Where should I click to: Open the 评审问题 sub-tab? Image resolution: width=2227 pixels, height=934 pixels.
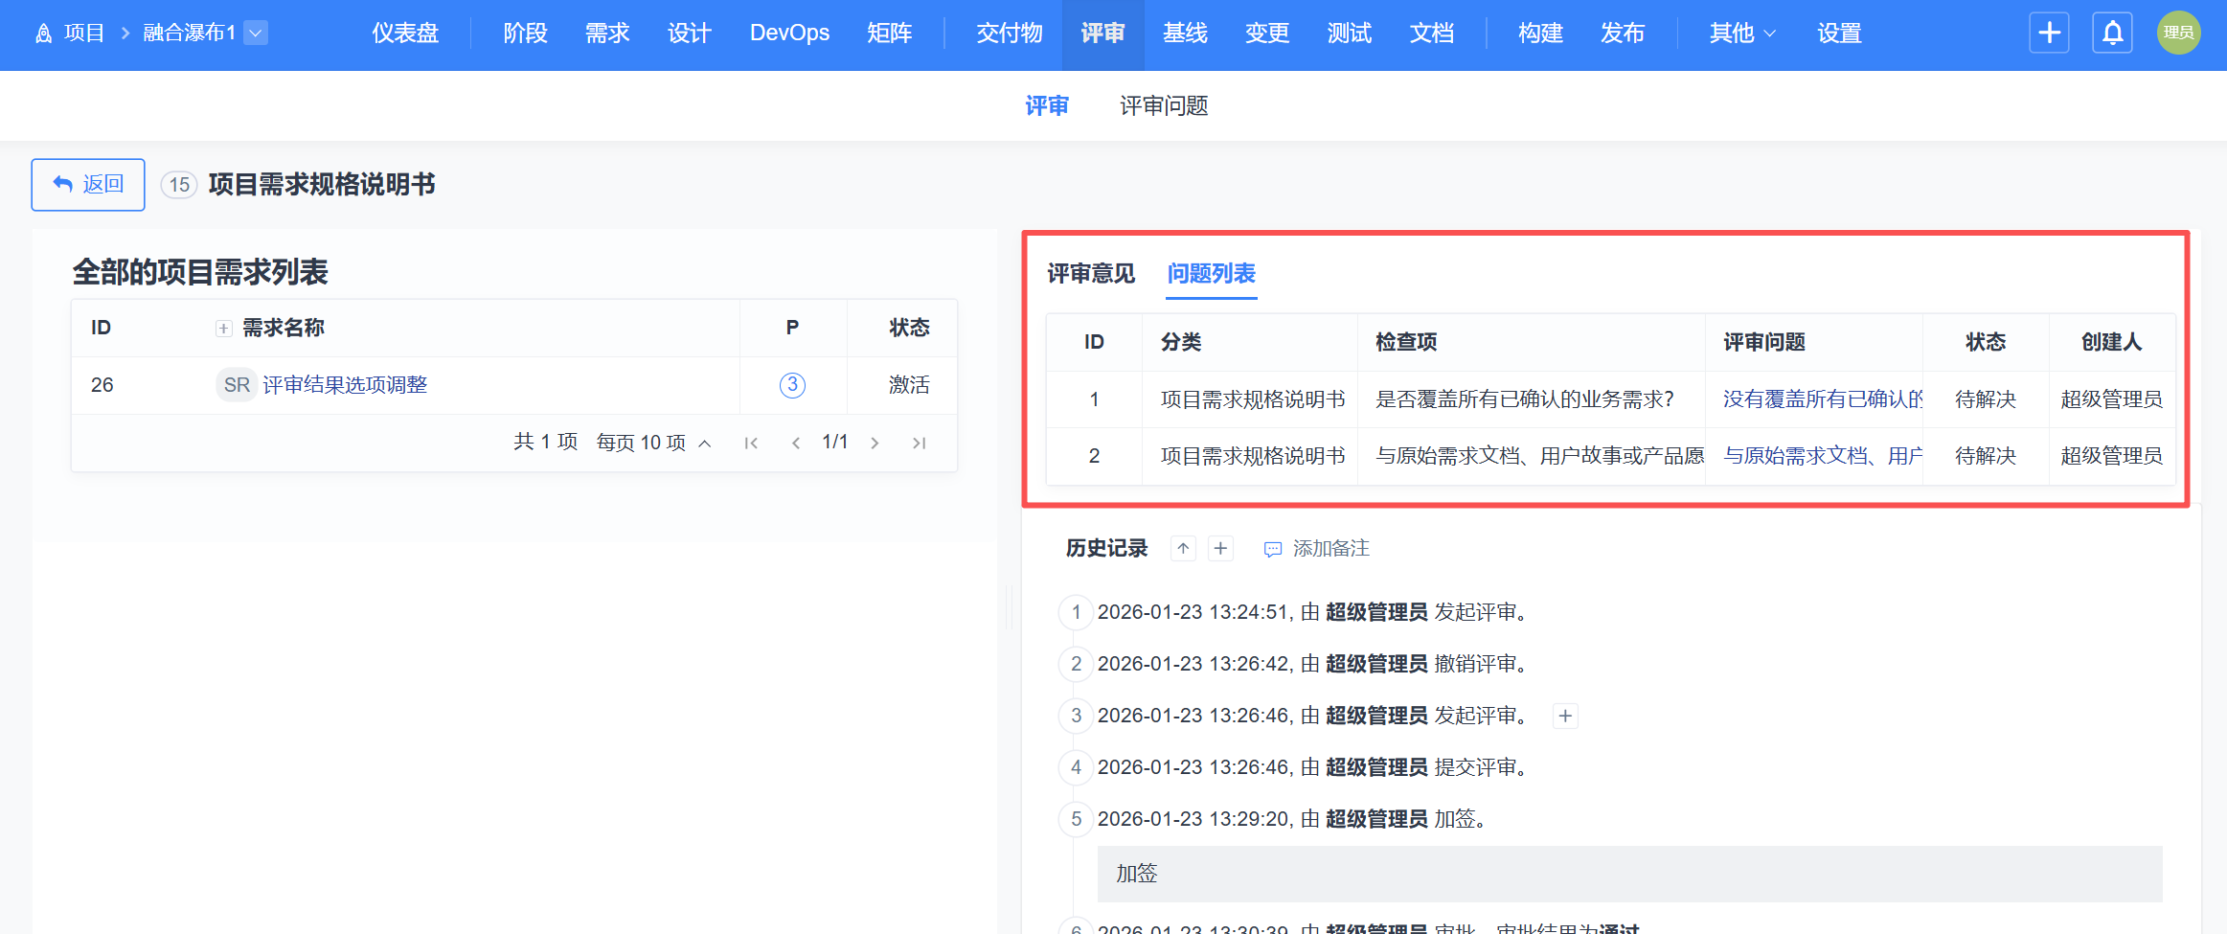(x=1164, y=105)
